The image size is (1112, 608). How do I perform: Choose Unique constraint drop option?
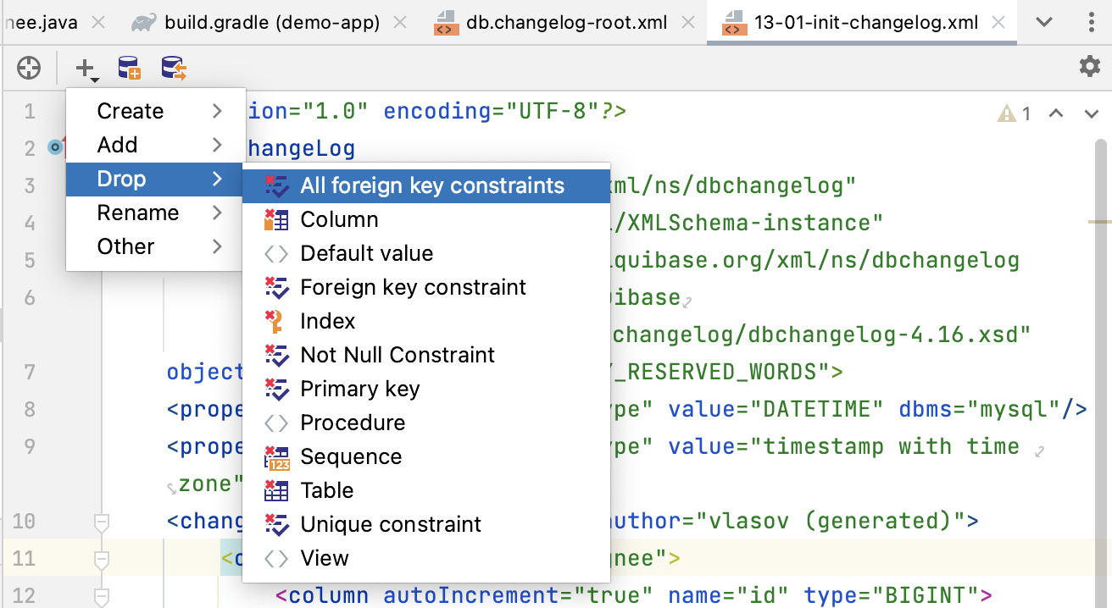point(426,524)
